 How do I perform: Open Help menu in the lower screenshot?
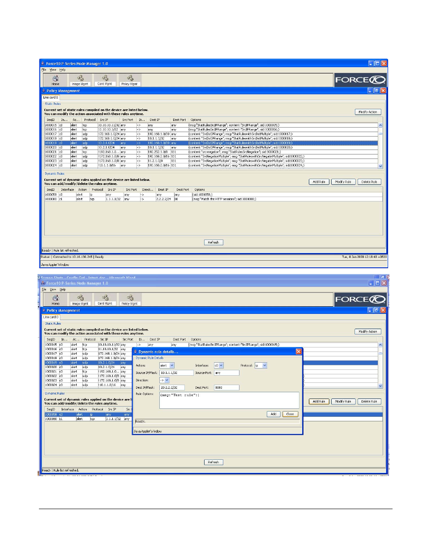(62, 290)
